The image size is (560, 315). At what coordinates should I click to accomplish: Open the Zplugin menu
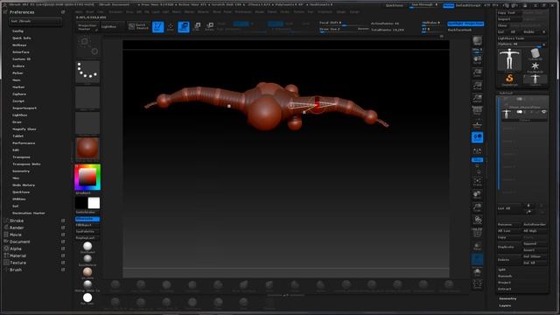(x=341, y=11)
